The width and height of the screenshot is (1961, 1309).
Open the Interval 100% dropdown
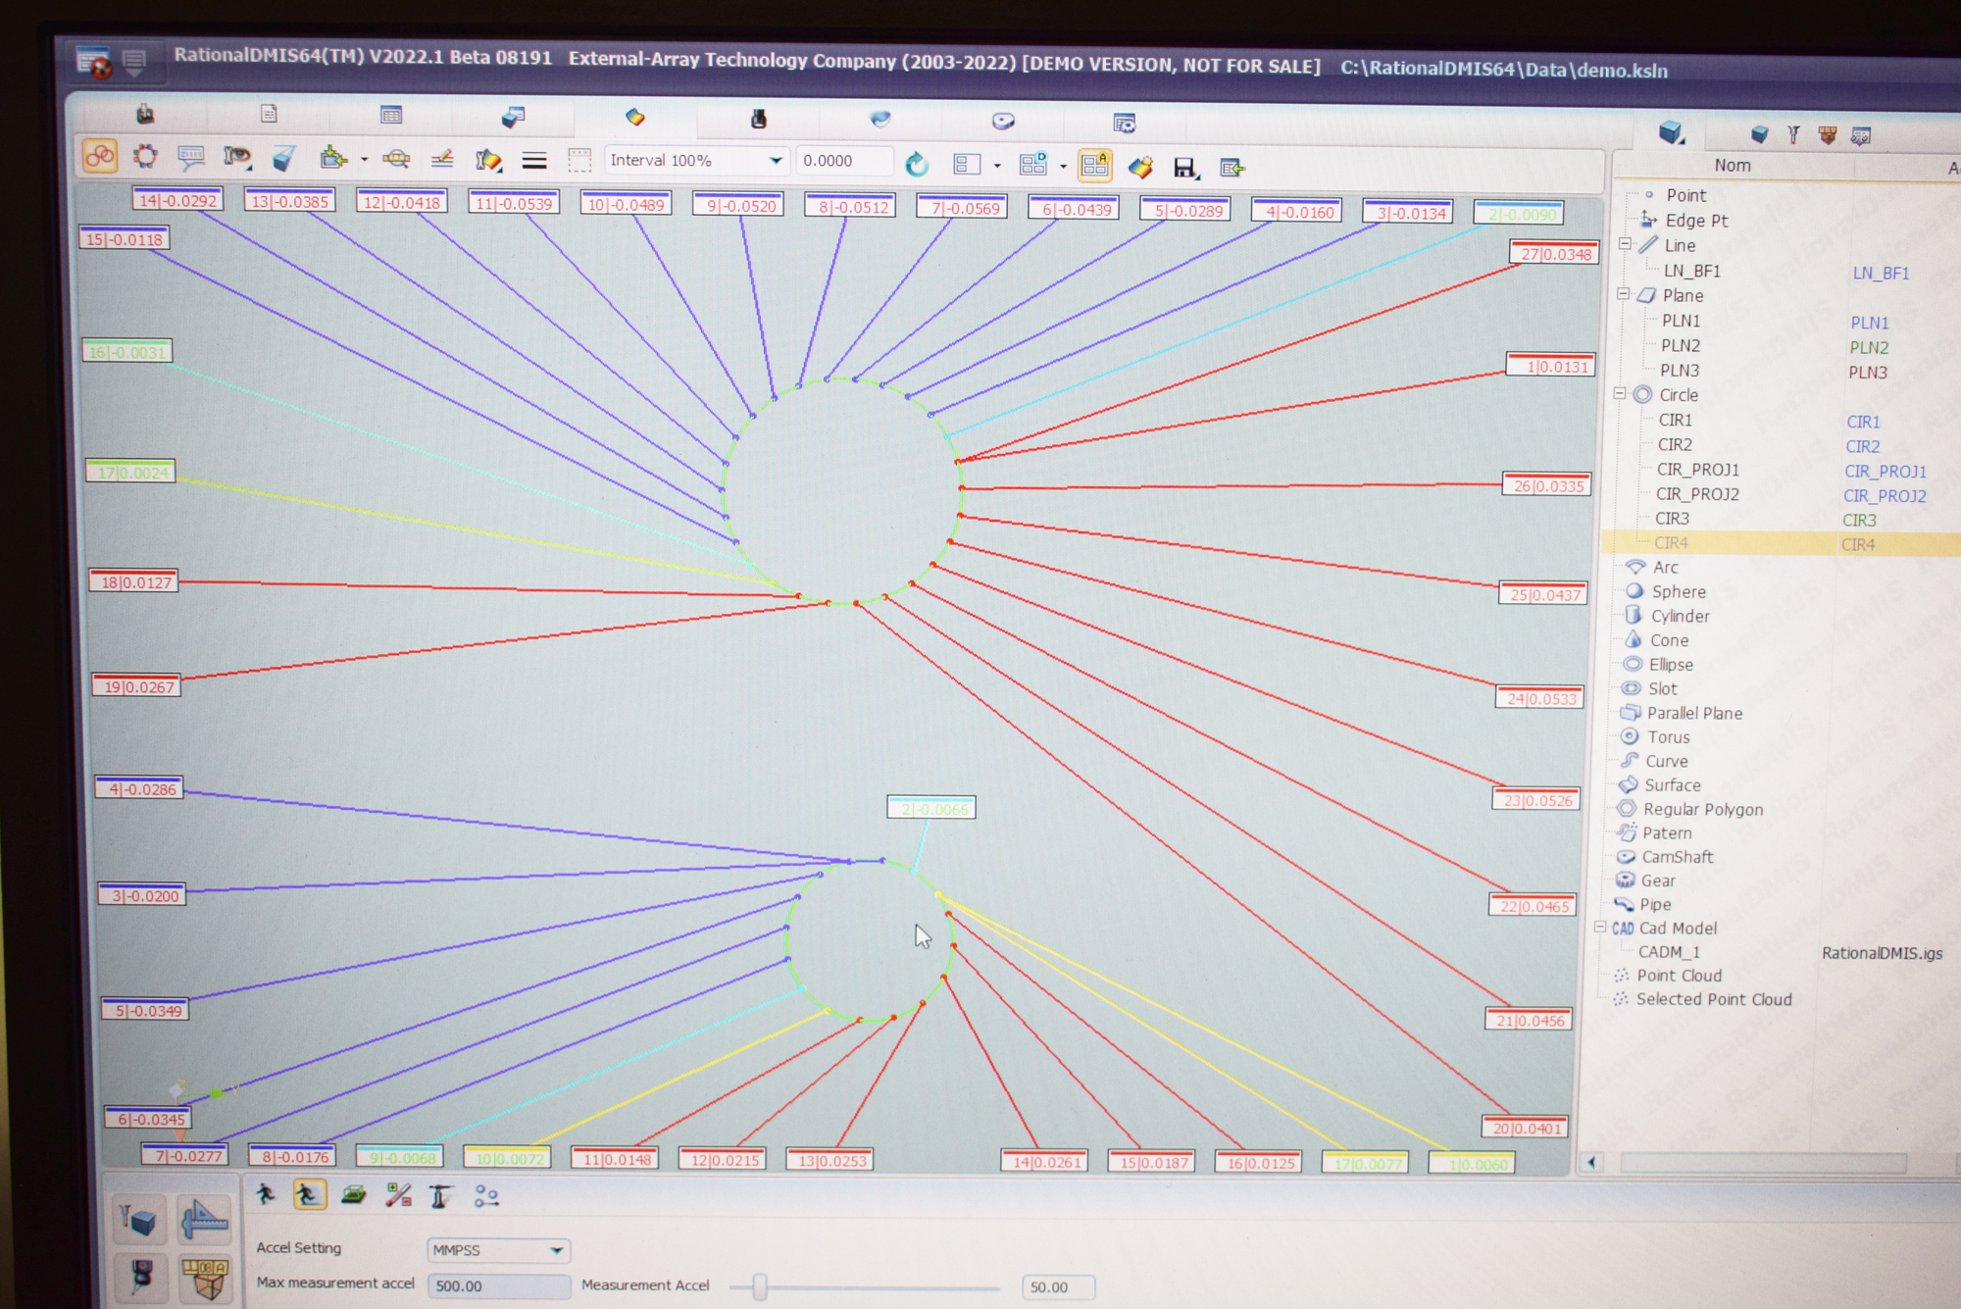[x=775, y=160]
